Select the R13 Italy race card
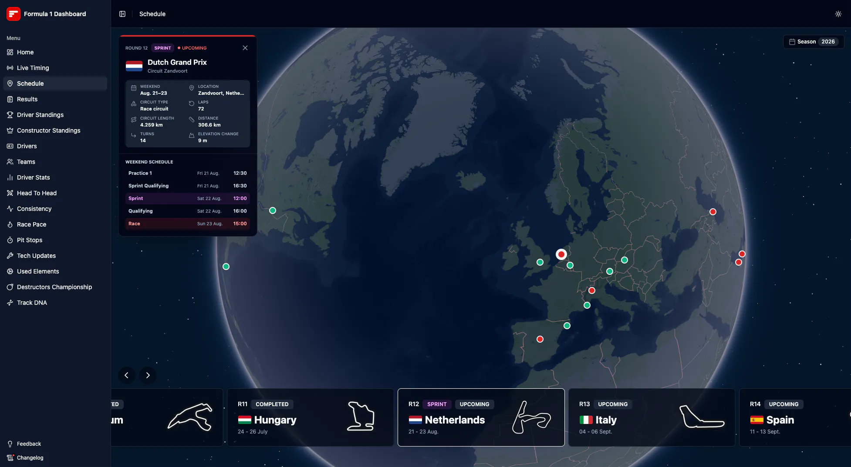This screenshot has height=467, width=851. tap(652, 417)
